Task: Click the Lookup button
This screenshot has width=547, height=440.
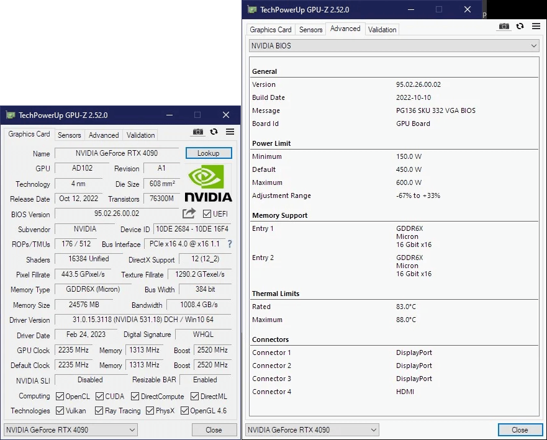Action: pos(209,153)
